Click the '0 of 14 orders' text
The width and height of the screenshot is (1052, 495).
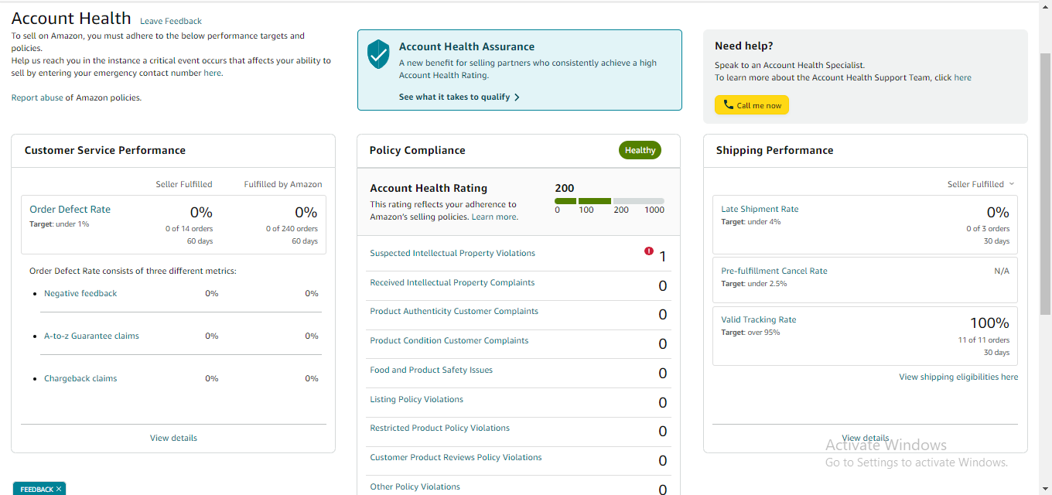(190, 229)
